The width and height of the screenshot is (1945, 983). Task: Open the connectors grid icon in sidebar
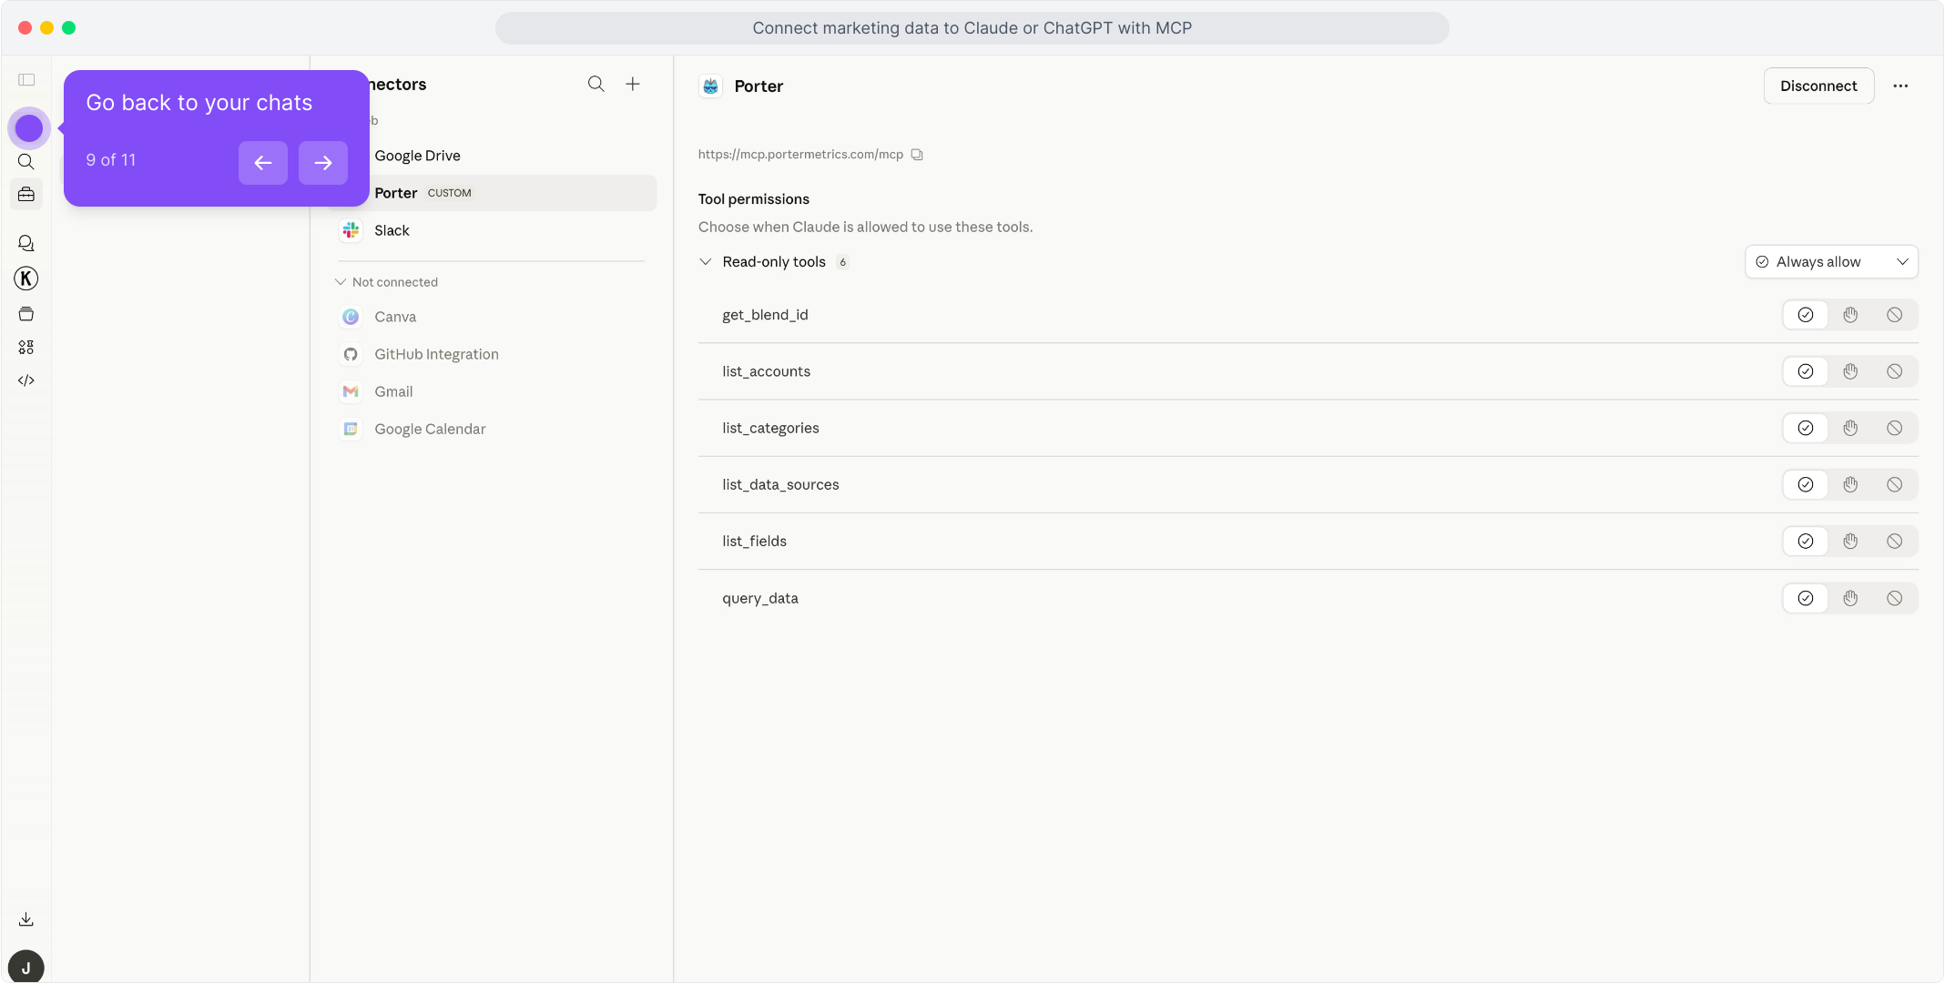pos(25,346)
